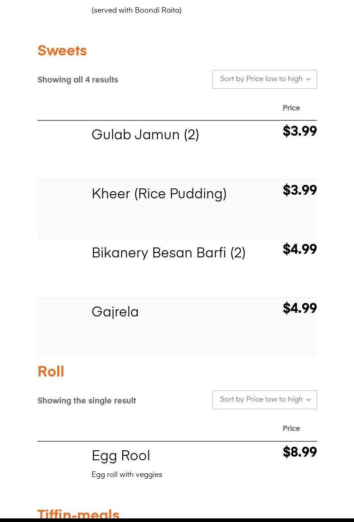This screenshot has height=522, width=354.
Task: Open the Sweets sort-by dropdown
Action: point(264,79)
